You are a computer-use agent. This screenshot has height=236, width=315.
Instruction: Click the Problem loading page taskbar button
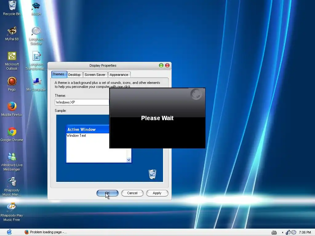click(x=46, y=232)
